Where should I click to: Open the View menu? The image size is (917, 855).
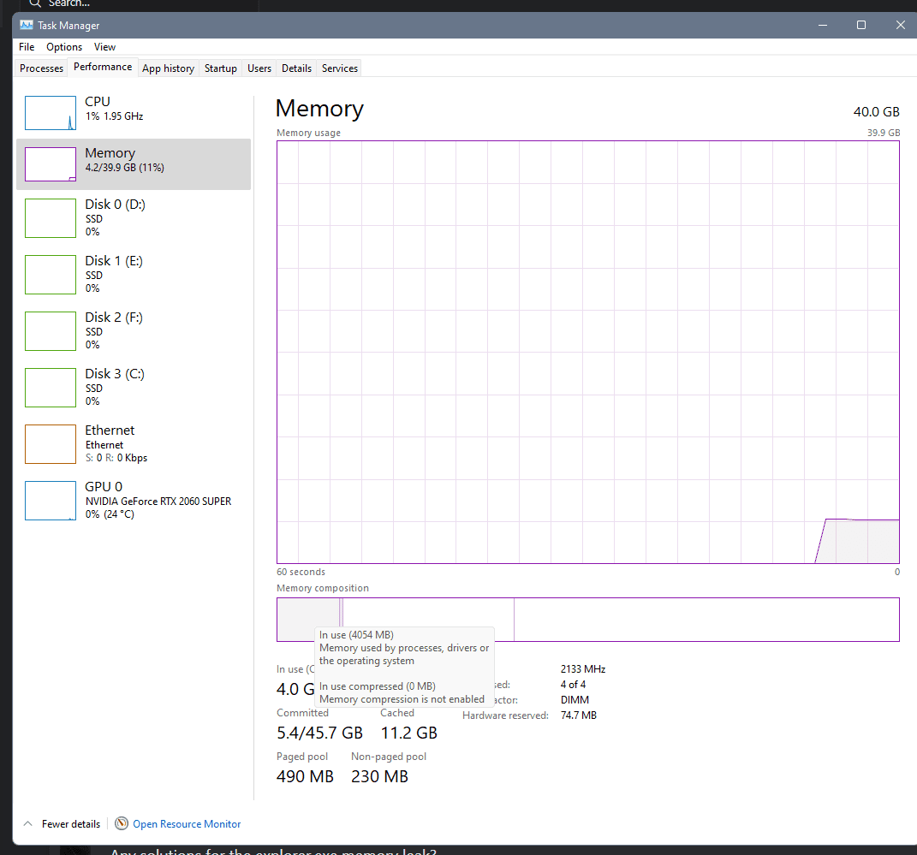[104, 47]
